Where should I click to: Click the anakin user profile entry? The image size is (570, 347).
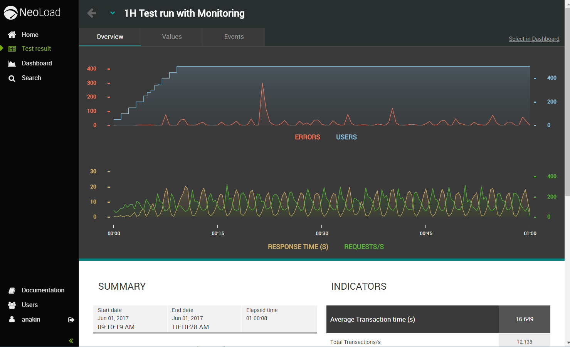pyautogui.click(x=31, y=320)
